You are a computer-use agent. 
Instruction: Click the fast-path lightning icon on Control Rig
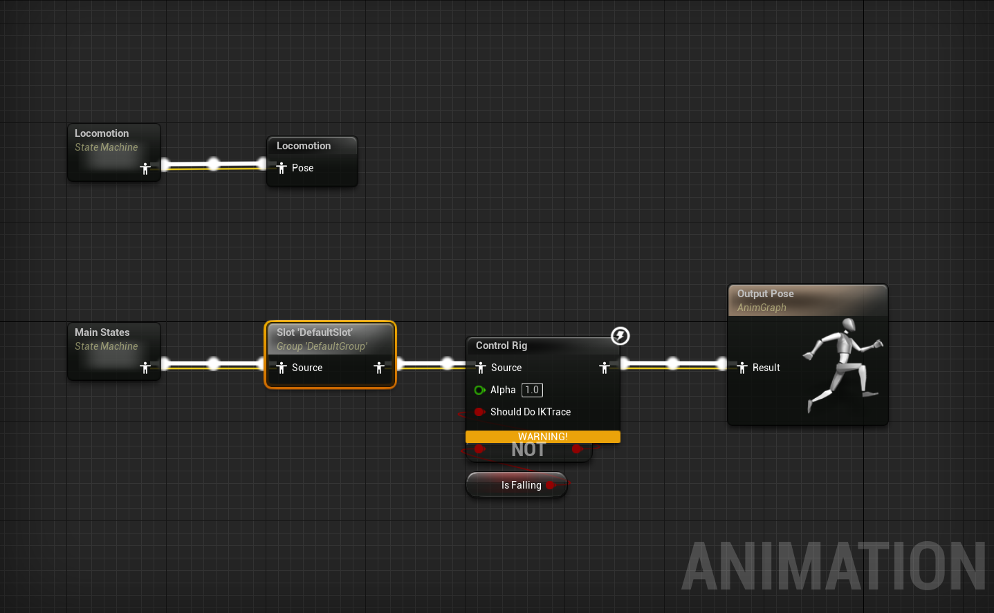pyautogui.click(x=620, y=336)
